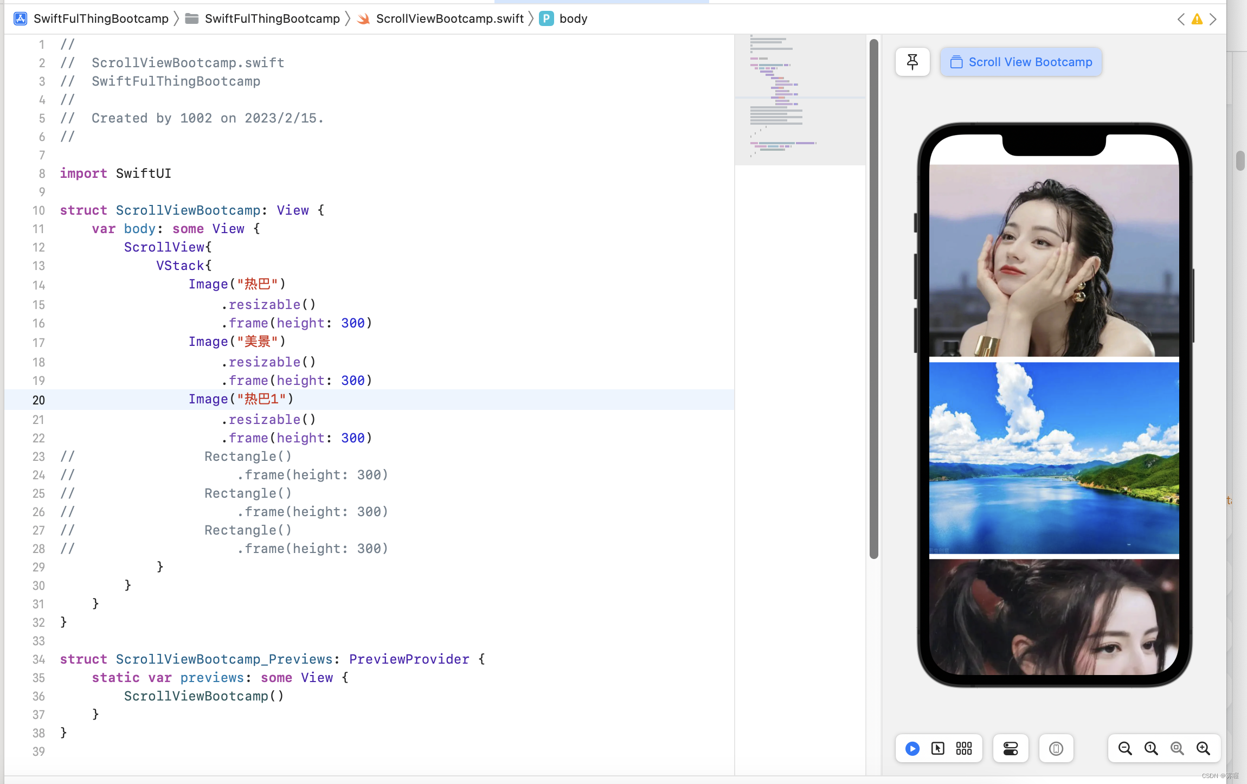Go to previous issue with left chevron
The width and height of the screenshot is (1247, 784).
pos(1181,20)
